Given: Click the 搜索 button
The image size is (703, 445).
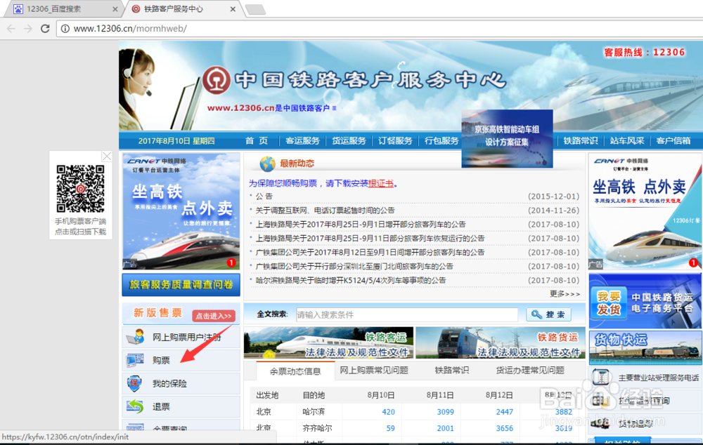Looking at the screenshot, I should point(549,314).
